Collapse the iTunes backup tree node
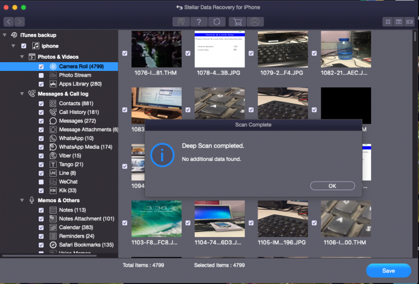419x284 pixels. coord(4,35)
